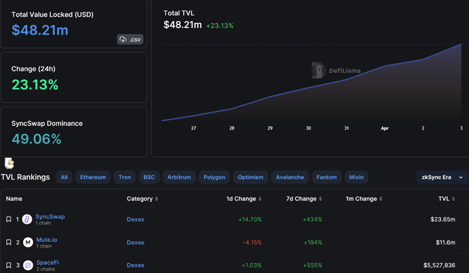
Task: Click chart x-axis label 31
Action: pos(346,128)
